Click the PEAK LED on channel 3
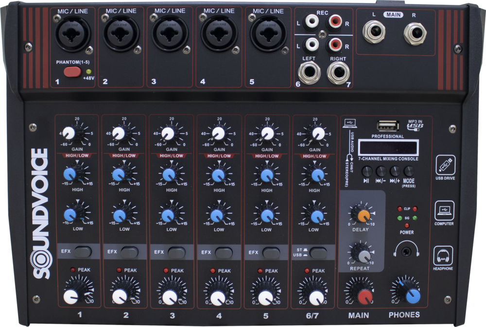The height and width of the screenshot is (327, 486). pyautogui.click(x=166, y=271)
